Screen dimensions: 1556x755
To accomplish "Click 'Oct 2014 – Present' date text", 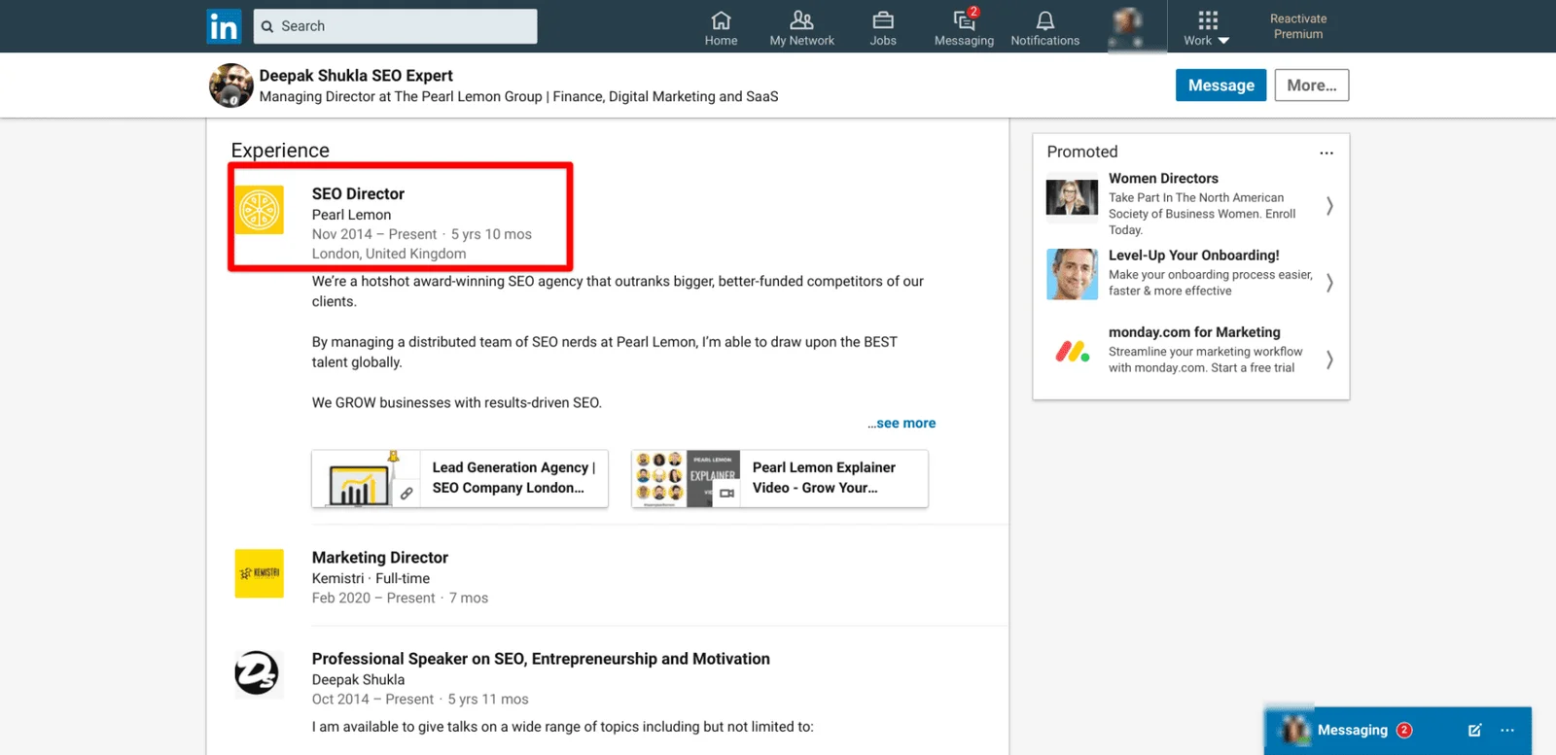I will click(372, 699).
